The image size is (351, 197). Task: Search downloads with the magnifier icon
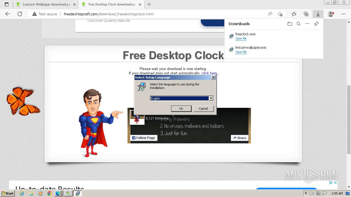[299, 24]
